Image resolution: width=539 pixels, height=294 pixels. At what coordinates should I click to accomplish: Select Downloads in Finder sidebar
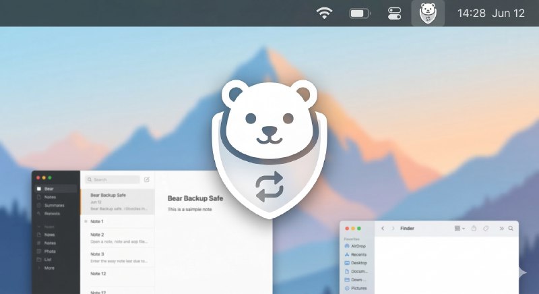coord(356,280)
